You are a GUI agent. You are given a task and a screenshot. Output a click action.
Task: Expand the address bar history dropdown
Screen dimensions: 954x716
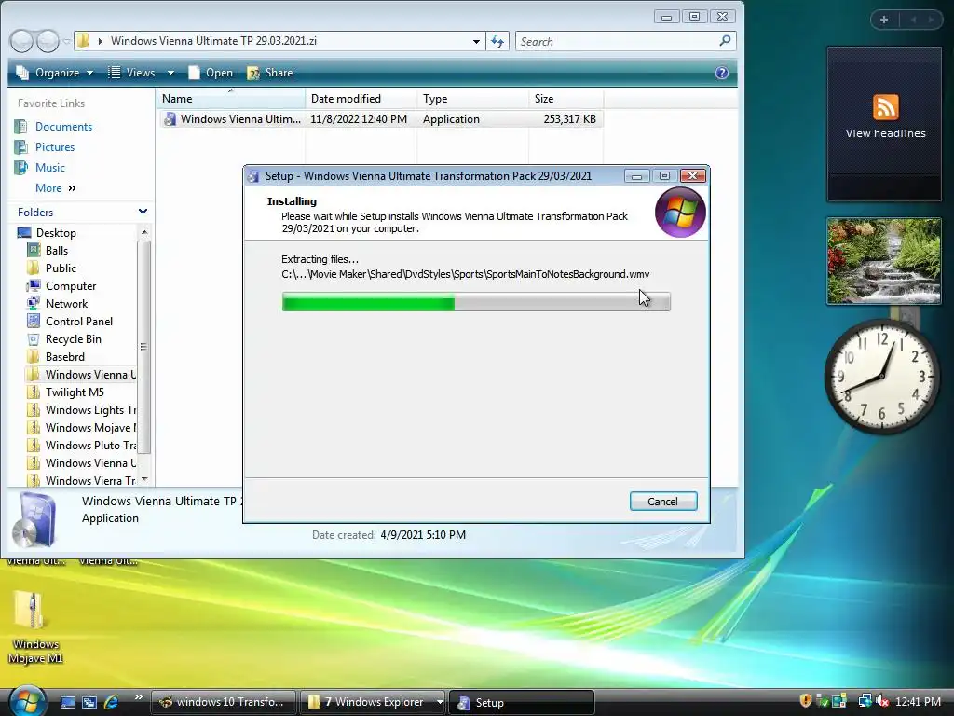pos(476,41)
